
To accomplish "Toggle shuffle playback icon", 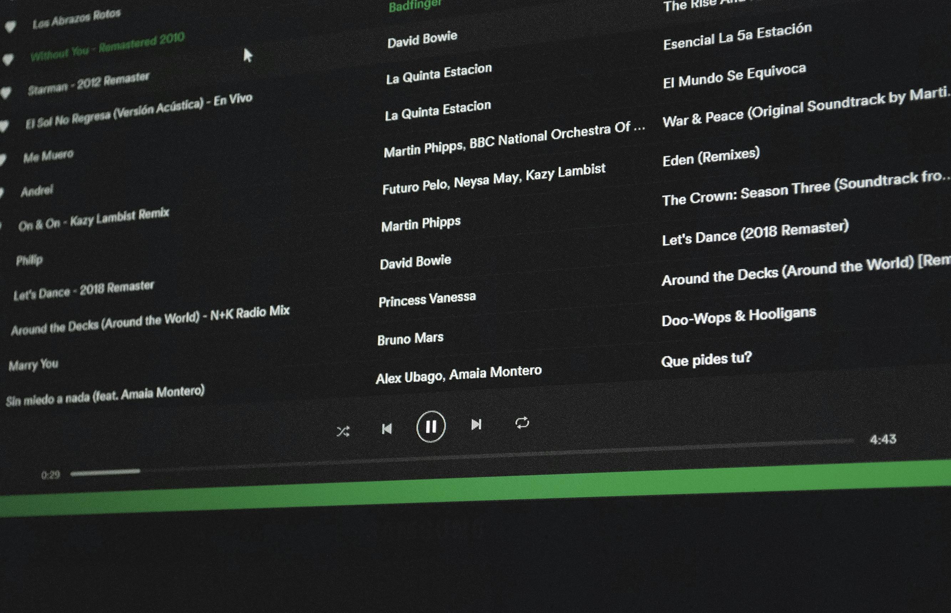I will tap(343, 432).
